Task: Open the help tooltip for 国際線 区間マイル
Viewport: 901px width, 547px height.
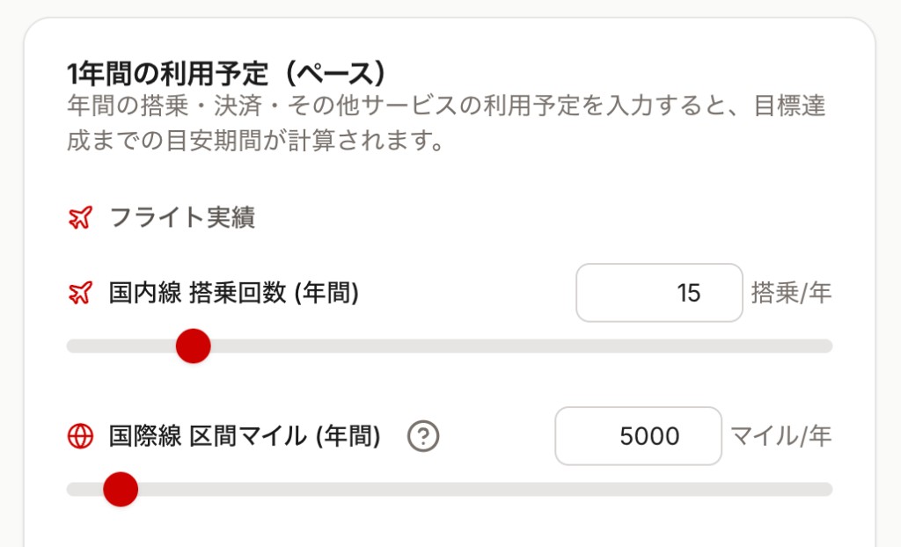Action: (x=423, y=436)
